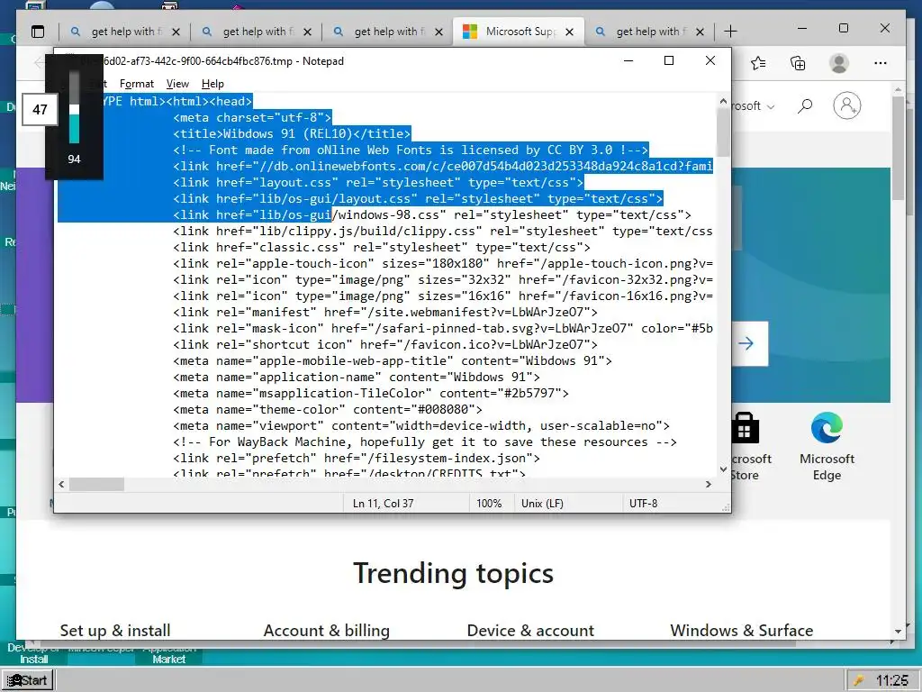Open Notepad's Format menu
Viewport: 922px width, 692px height.
pos(137,84)
